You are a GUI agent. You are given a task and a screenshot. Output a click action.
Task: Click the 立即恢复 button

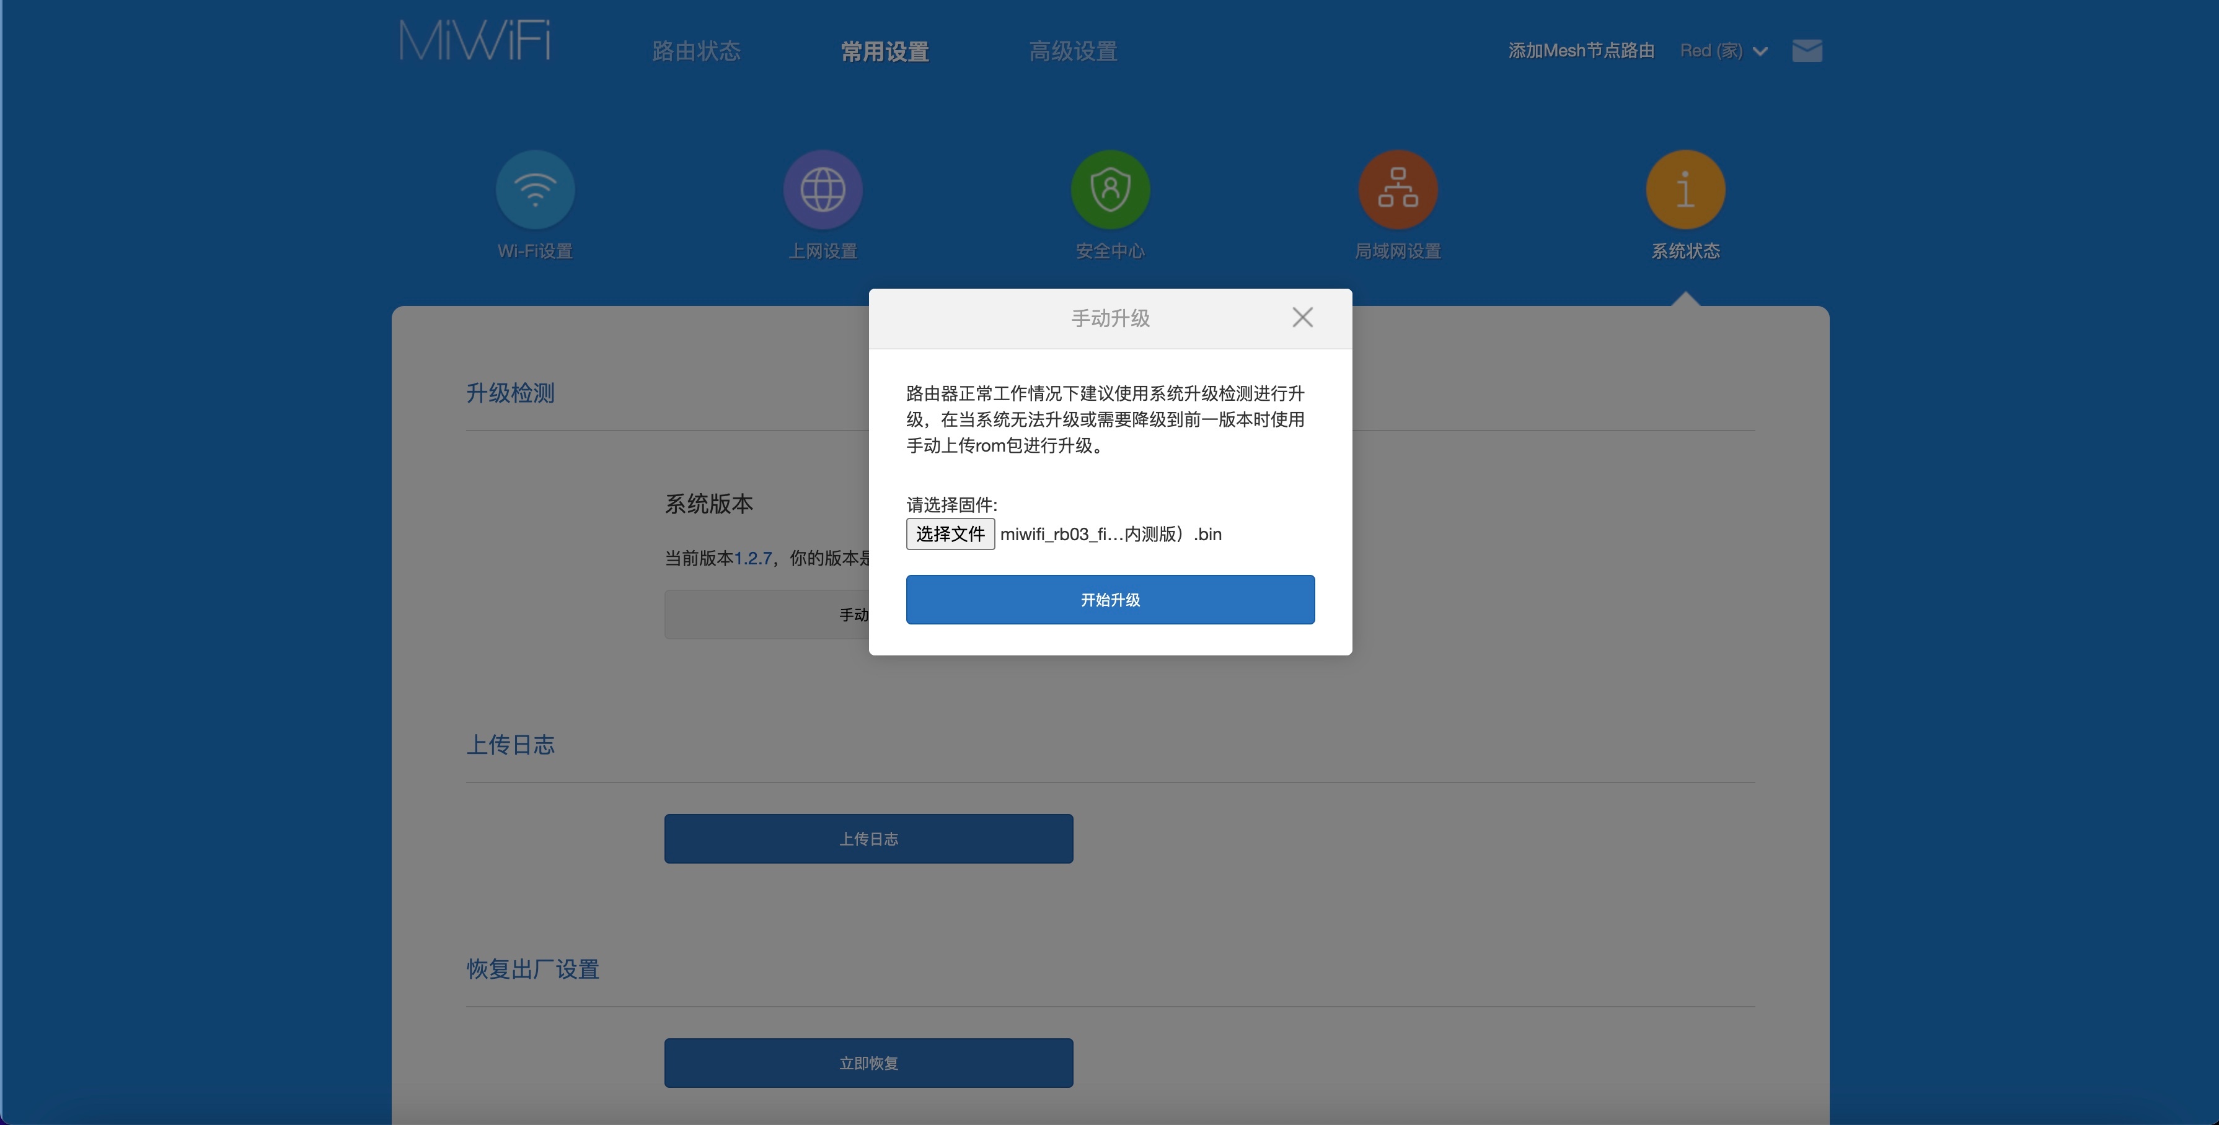click(868, 1063)
